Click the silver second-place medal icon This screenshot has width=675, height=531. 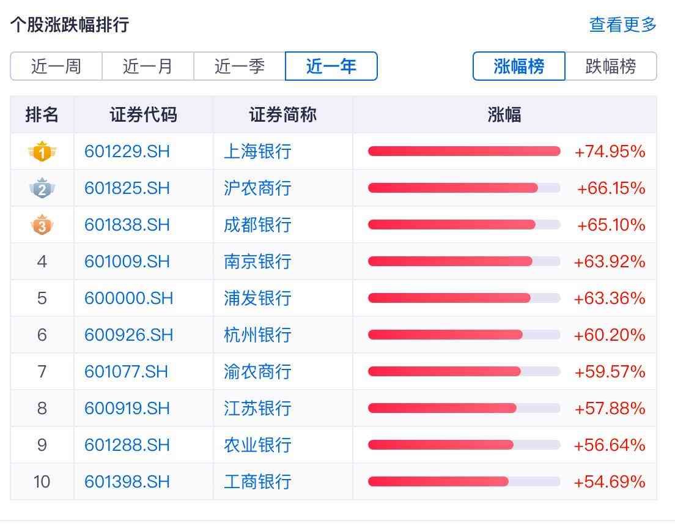click(x=42, y=188)
